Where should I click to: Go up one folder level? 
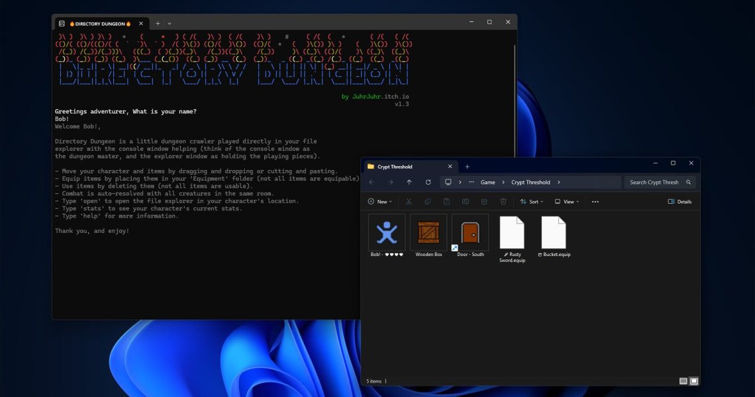click(409, 182)
